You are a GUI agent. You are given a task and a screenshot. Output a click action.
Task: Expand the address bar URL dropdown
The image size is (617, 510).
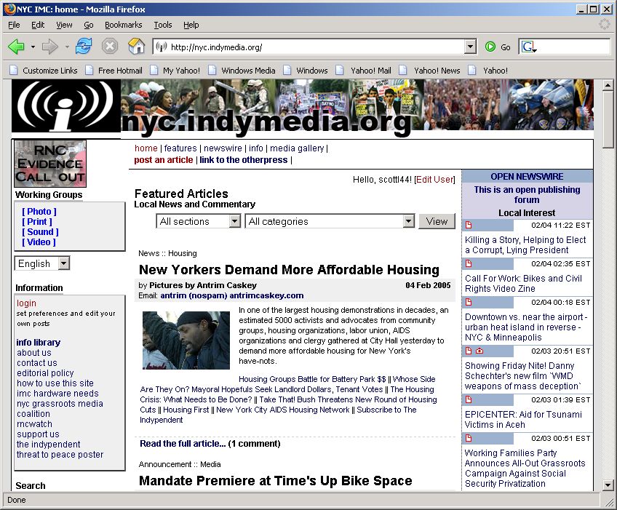click(470, 47)
